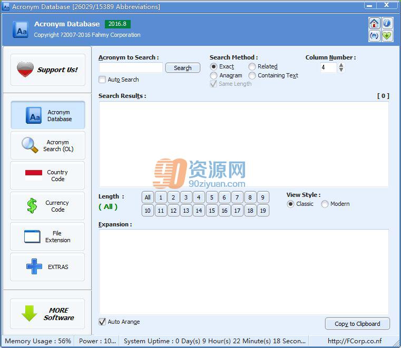The image size is (401, 348).
Task: Open Acronym Search (OL) section
Action: [x=48, y=145]
